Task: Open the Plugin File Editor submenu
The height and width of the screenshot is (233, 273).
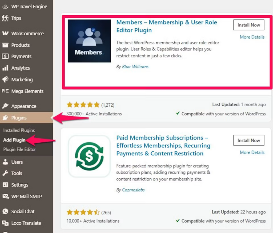Action: [19, 149]
